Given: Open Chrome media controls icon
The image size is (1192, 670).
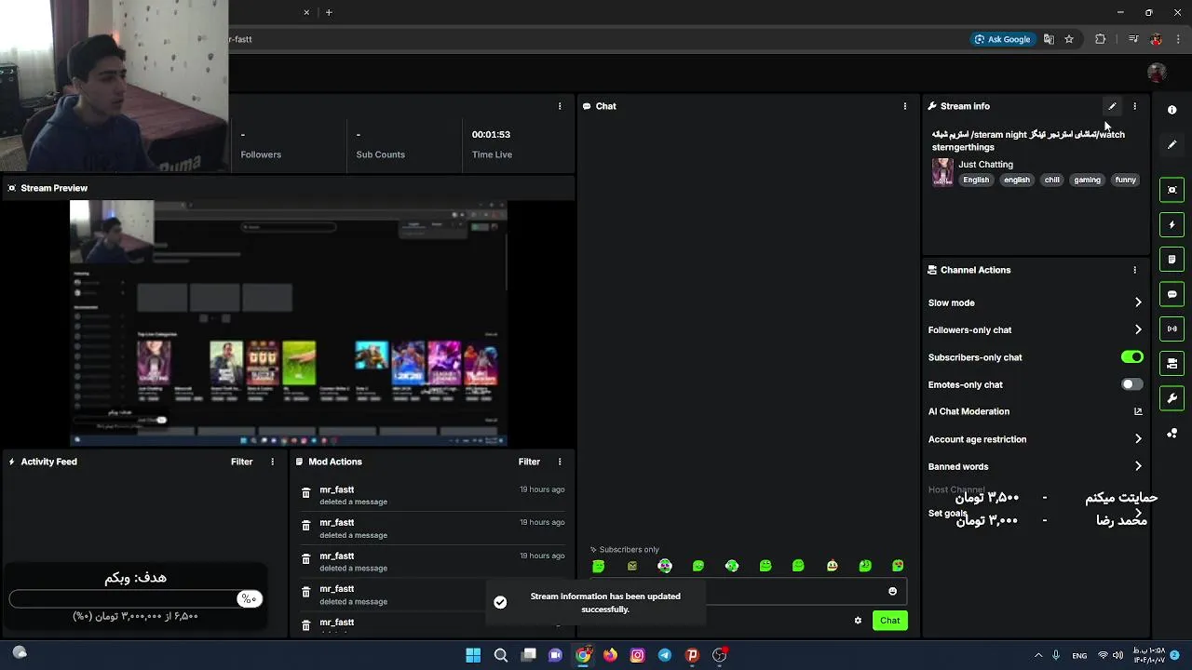Looking at the screenshot, I should (x=1132, y=39).
